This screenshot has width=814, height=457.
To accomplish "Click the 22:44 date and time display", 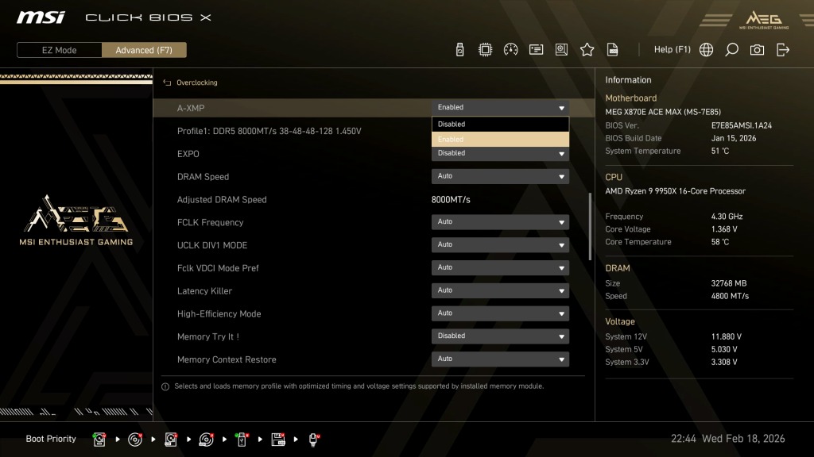I will [728, 439].
